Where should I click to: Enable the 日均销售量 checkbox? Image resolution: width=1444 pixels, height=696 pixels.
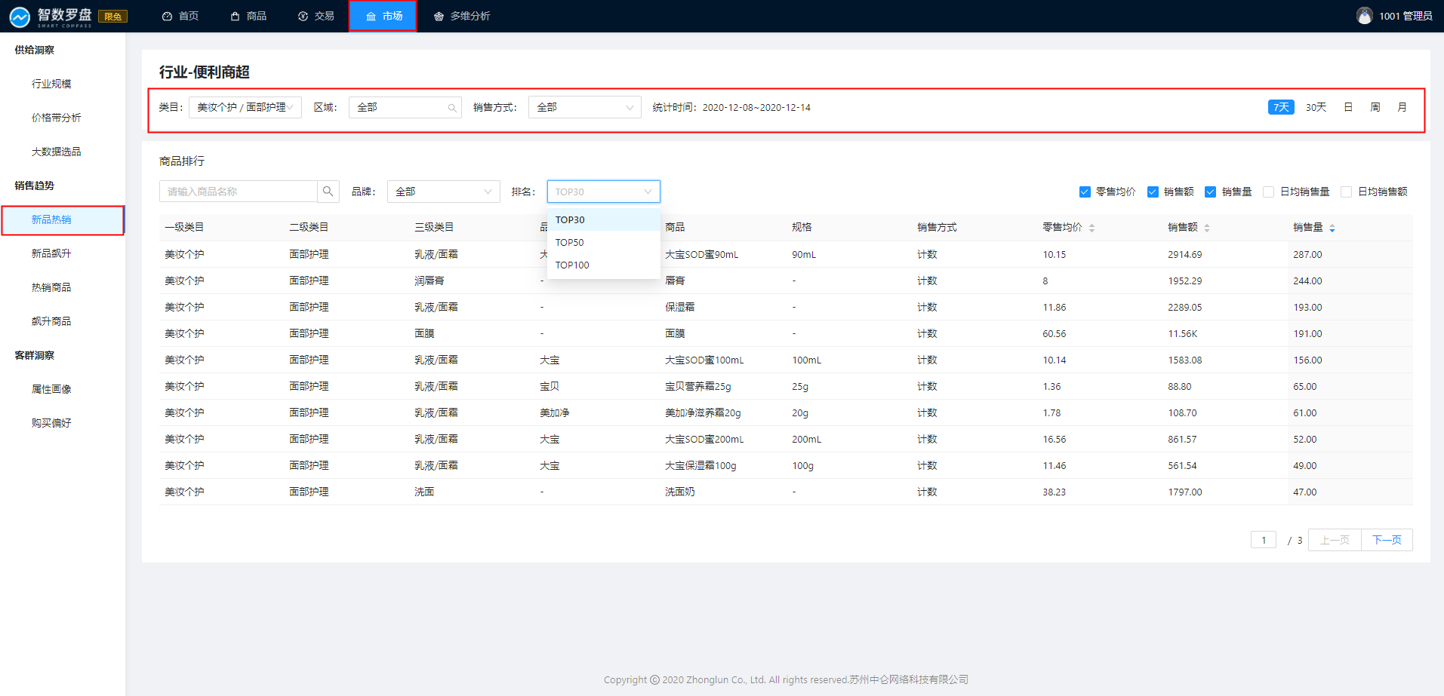pyautogui.click(x=1268, y=192)
